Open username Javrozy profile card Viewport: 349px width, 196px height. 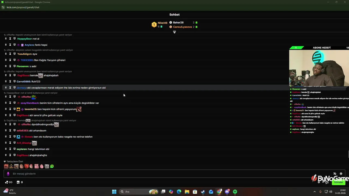[x=21, y=88]
